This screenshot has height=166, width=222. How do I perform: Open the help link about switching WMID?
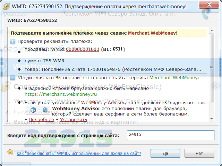[x=79, y=153]
